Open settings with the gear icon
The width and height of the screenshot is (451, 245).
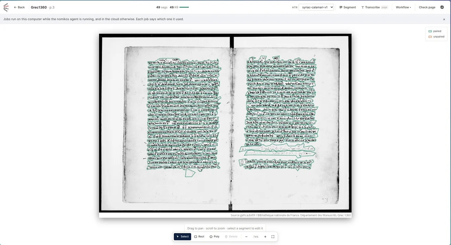(x=442, y=7)
